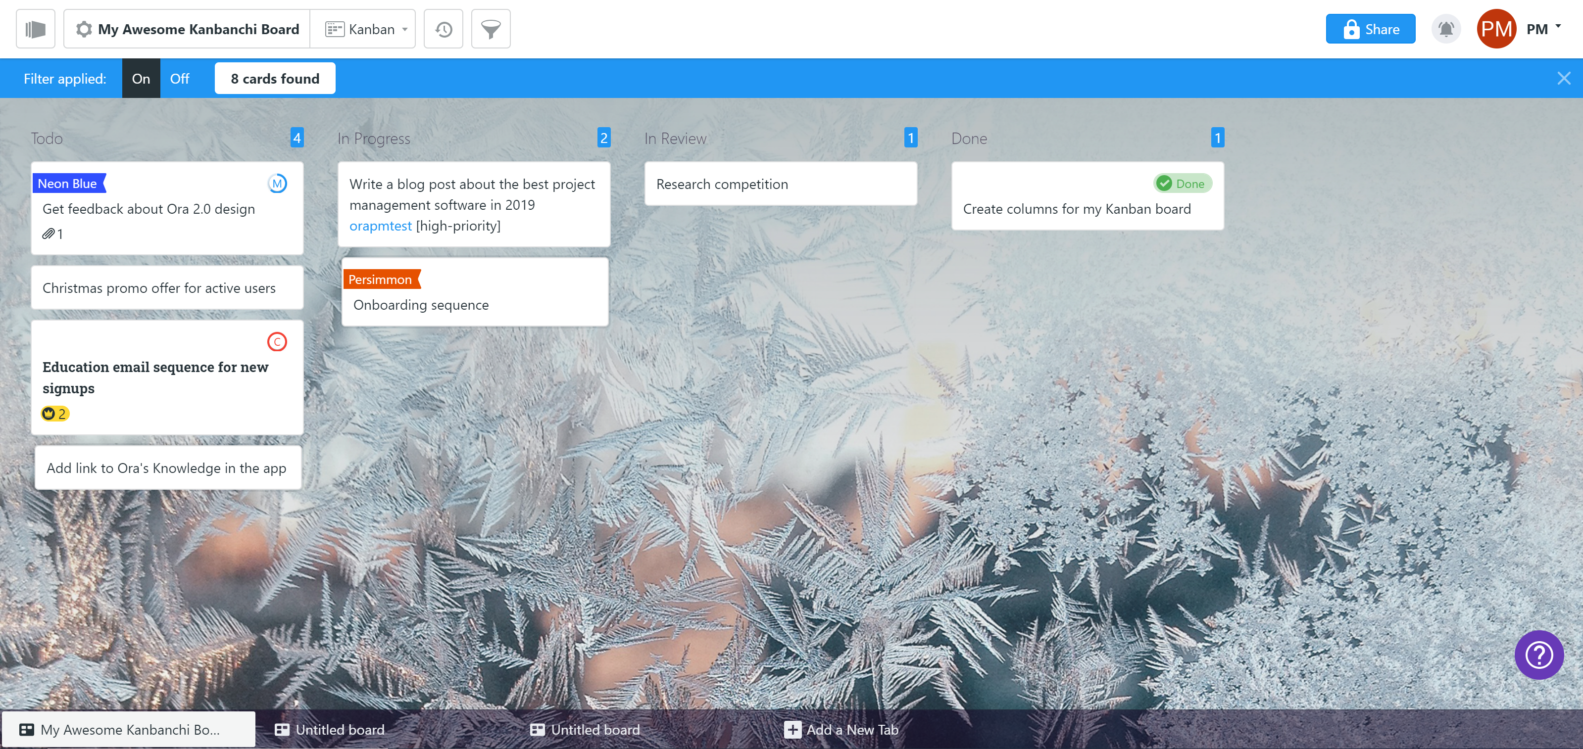Click the Share button

coord(1370,29)
